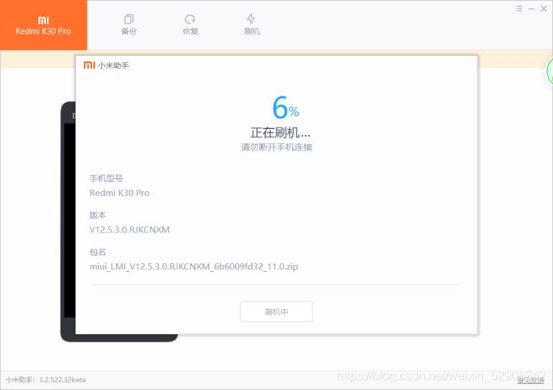Screen dimensions: 553x390
Task: Click the 包名 label
Action: pos(98,252)
